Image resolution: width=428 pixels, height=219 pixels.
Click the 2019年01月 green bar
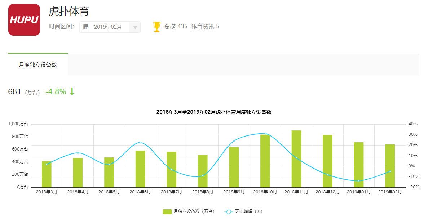tap(359, 165)
